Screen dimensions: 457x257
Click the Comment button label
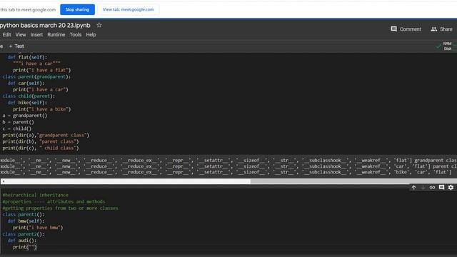click(411, 29)
